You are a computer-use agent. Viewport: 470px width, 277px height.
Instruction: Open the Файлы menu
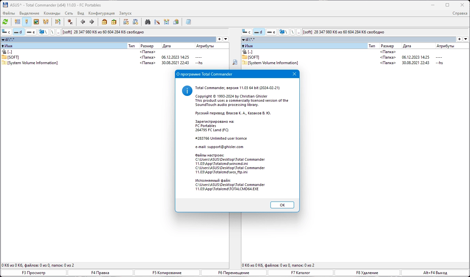click(x=9, y=13)
